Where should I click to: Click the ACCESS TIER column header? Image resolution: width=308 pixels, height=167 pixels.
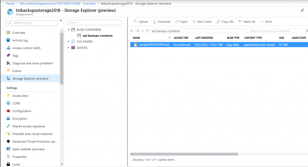click(181, 38)
